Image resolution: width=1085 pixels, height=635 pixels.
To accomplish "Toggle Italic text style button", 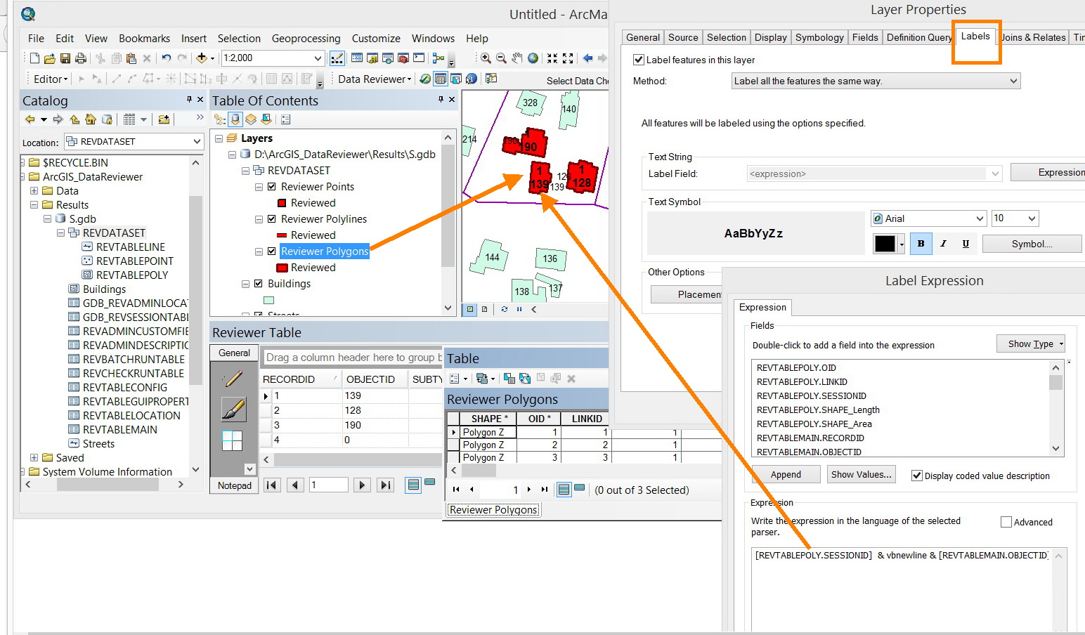I will point(943,244).
